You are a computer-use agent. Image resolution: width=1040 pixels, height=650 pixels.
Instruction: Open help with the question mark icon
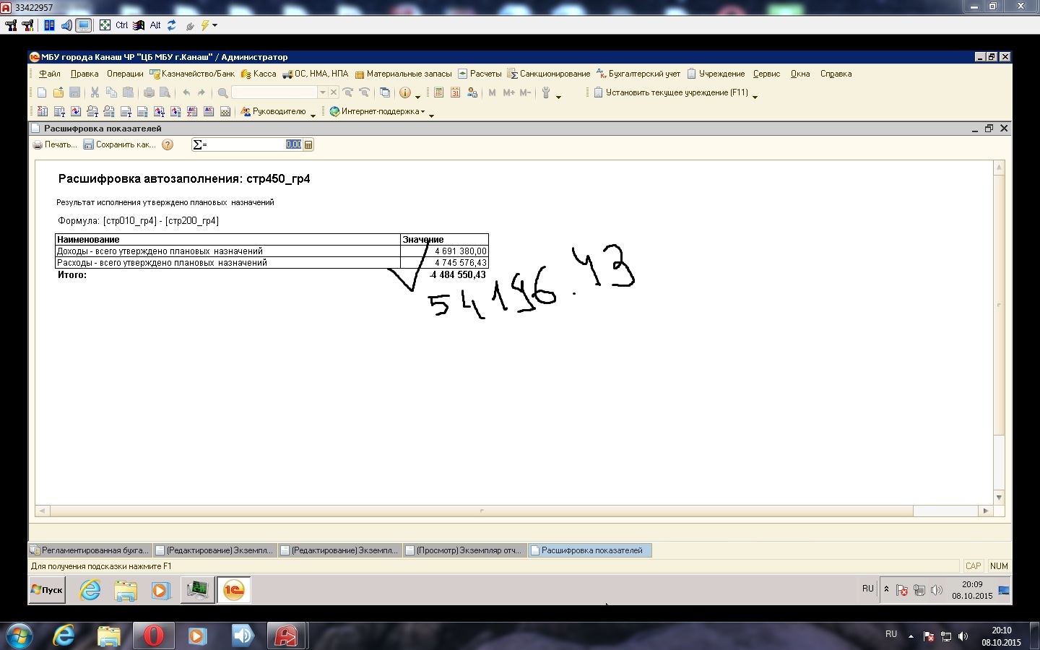pos(168,144)
